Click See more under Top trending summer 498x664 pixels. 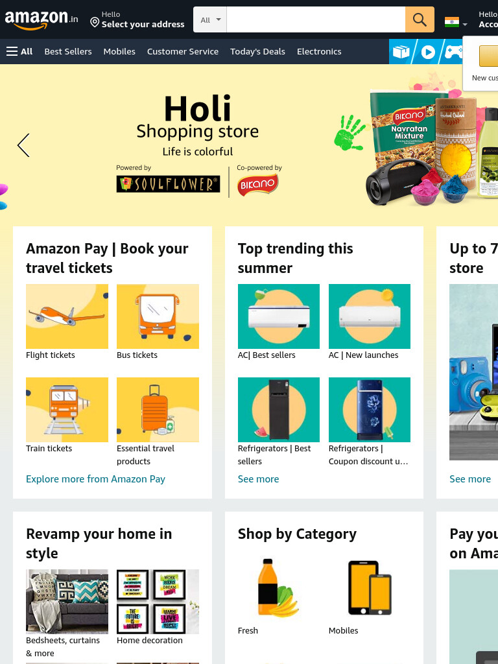[258, 479]
